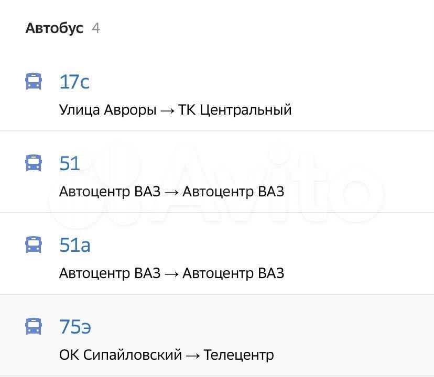Click the bus icon beside route 17с

pos(34,82)
